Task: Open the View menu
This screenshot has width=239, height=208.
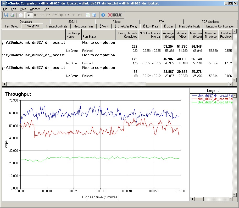Action: tap(23, 9)
